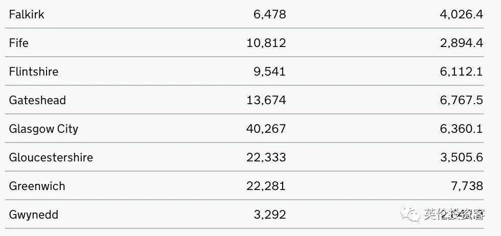
Task: Select Gwynedd's value 3,292
Action: point(270,215)
